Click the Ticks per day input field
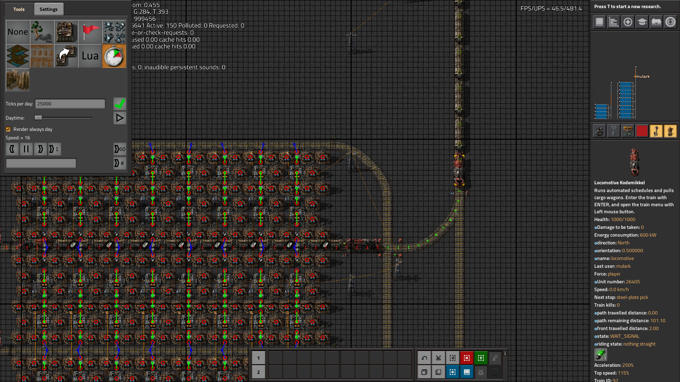The width and height of the screenshot is (680, 382). tap(70, 104)
